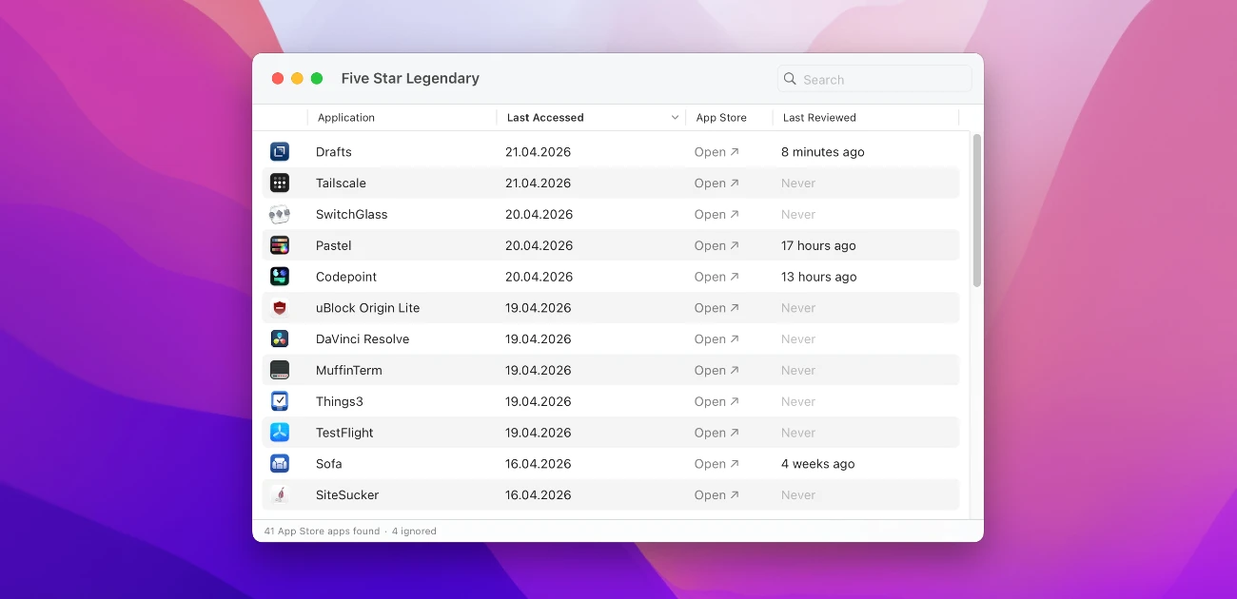
Task: Open TestFlight in the App Store
Action: (x=717, y=433)
